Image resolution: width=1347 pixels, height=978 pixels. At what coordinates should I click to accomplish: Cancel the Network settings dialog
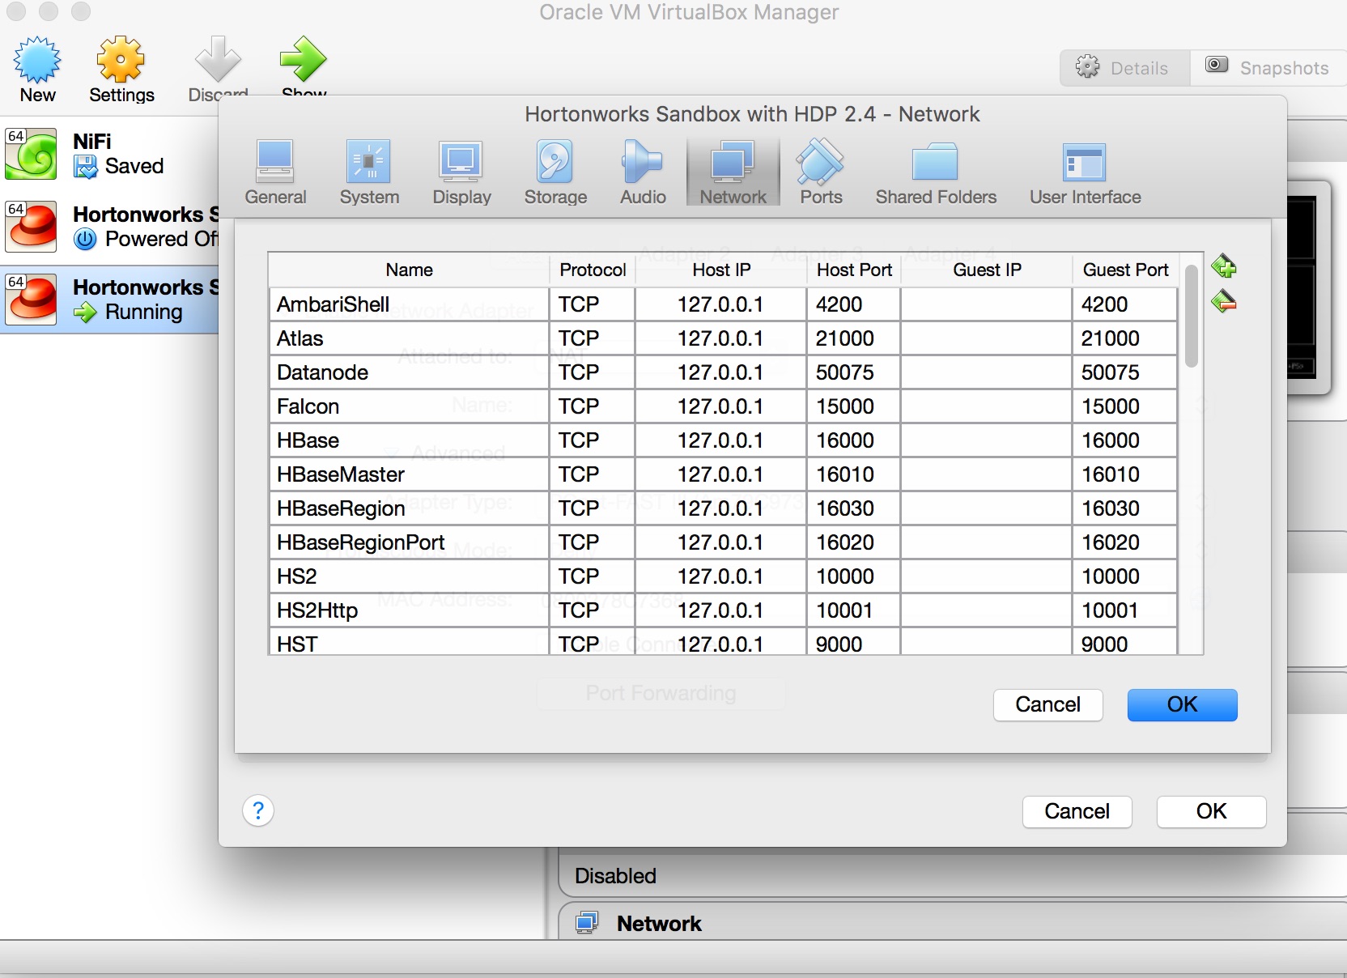point(1077,812)
